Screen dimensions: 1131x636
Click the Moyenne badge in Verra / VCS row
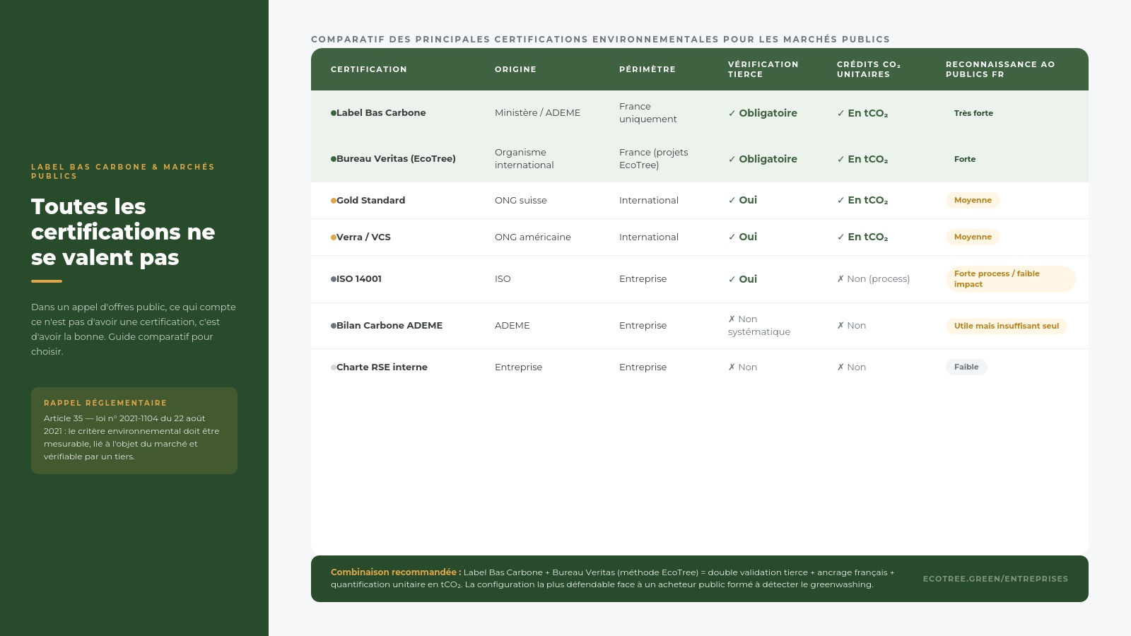point(973,237)
